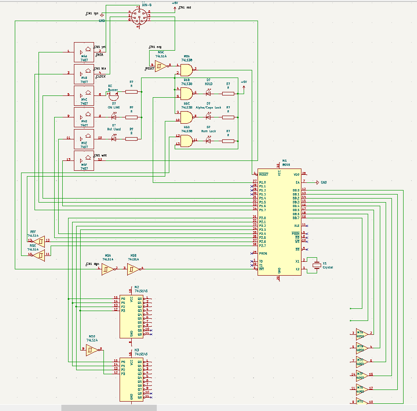Select the M5D 74LS14 inverter
The image size is (417, 411).
click(x=92, y=349)
